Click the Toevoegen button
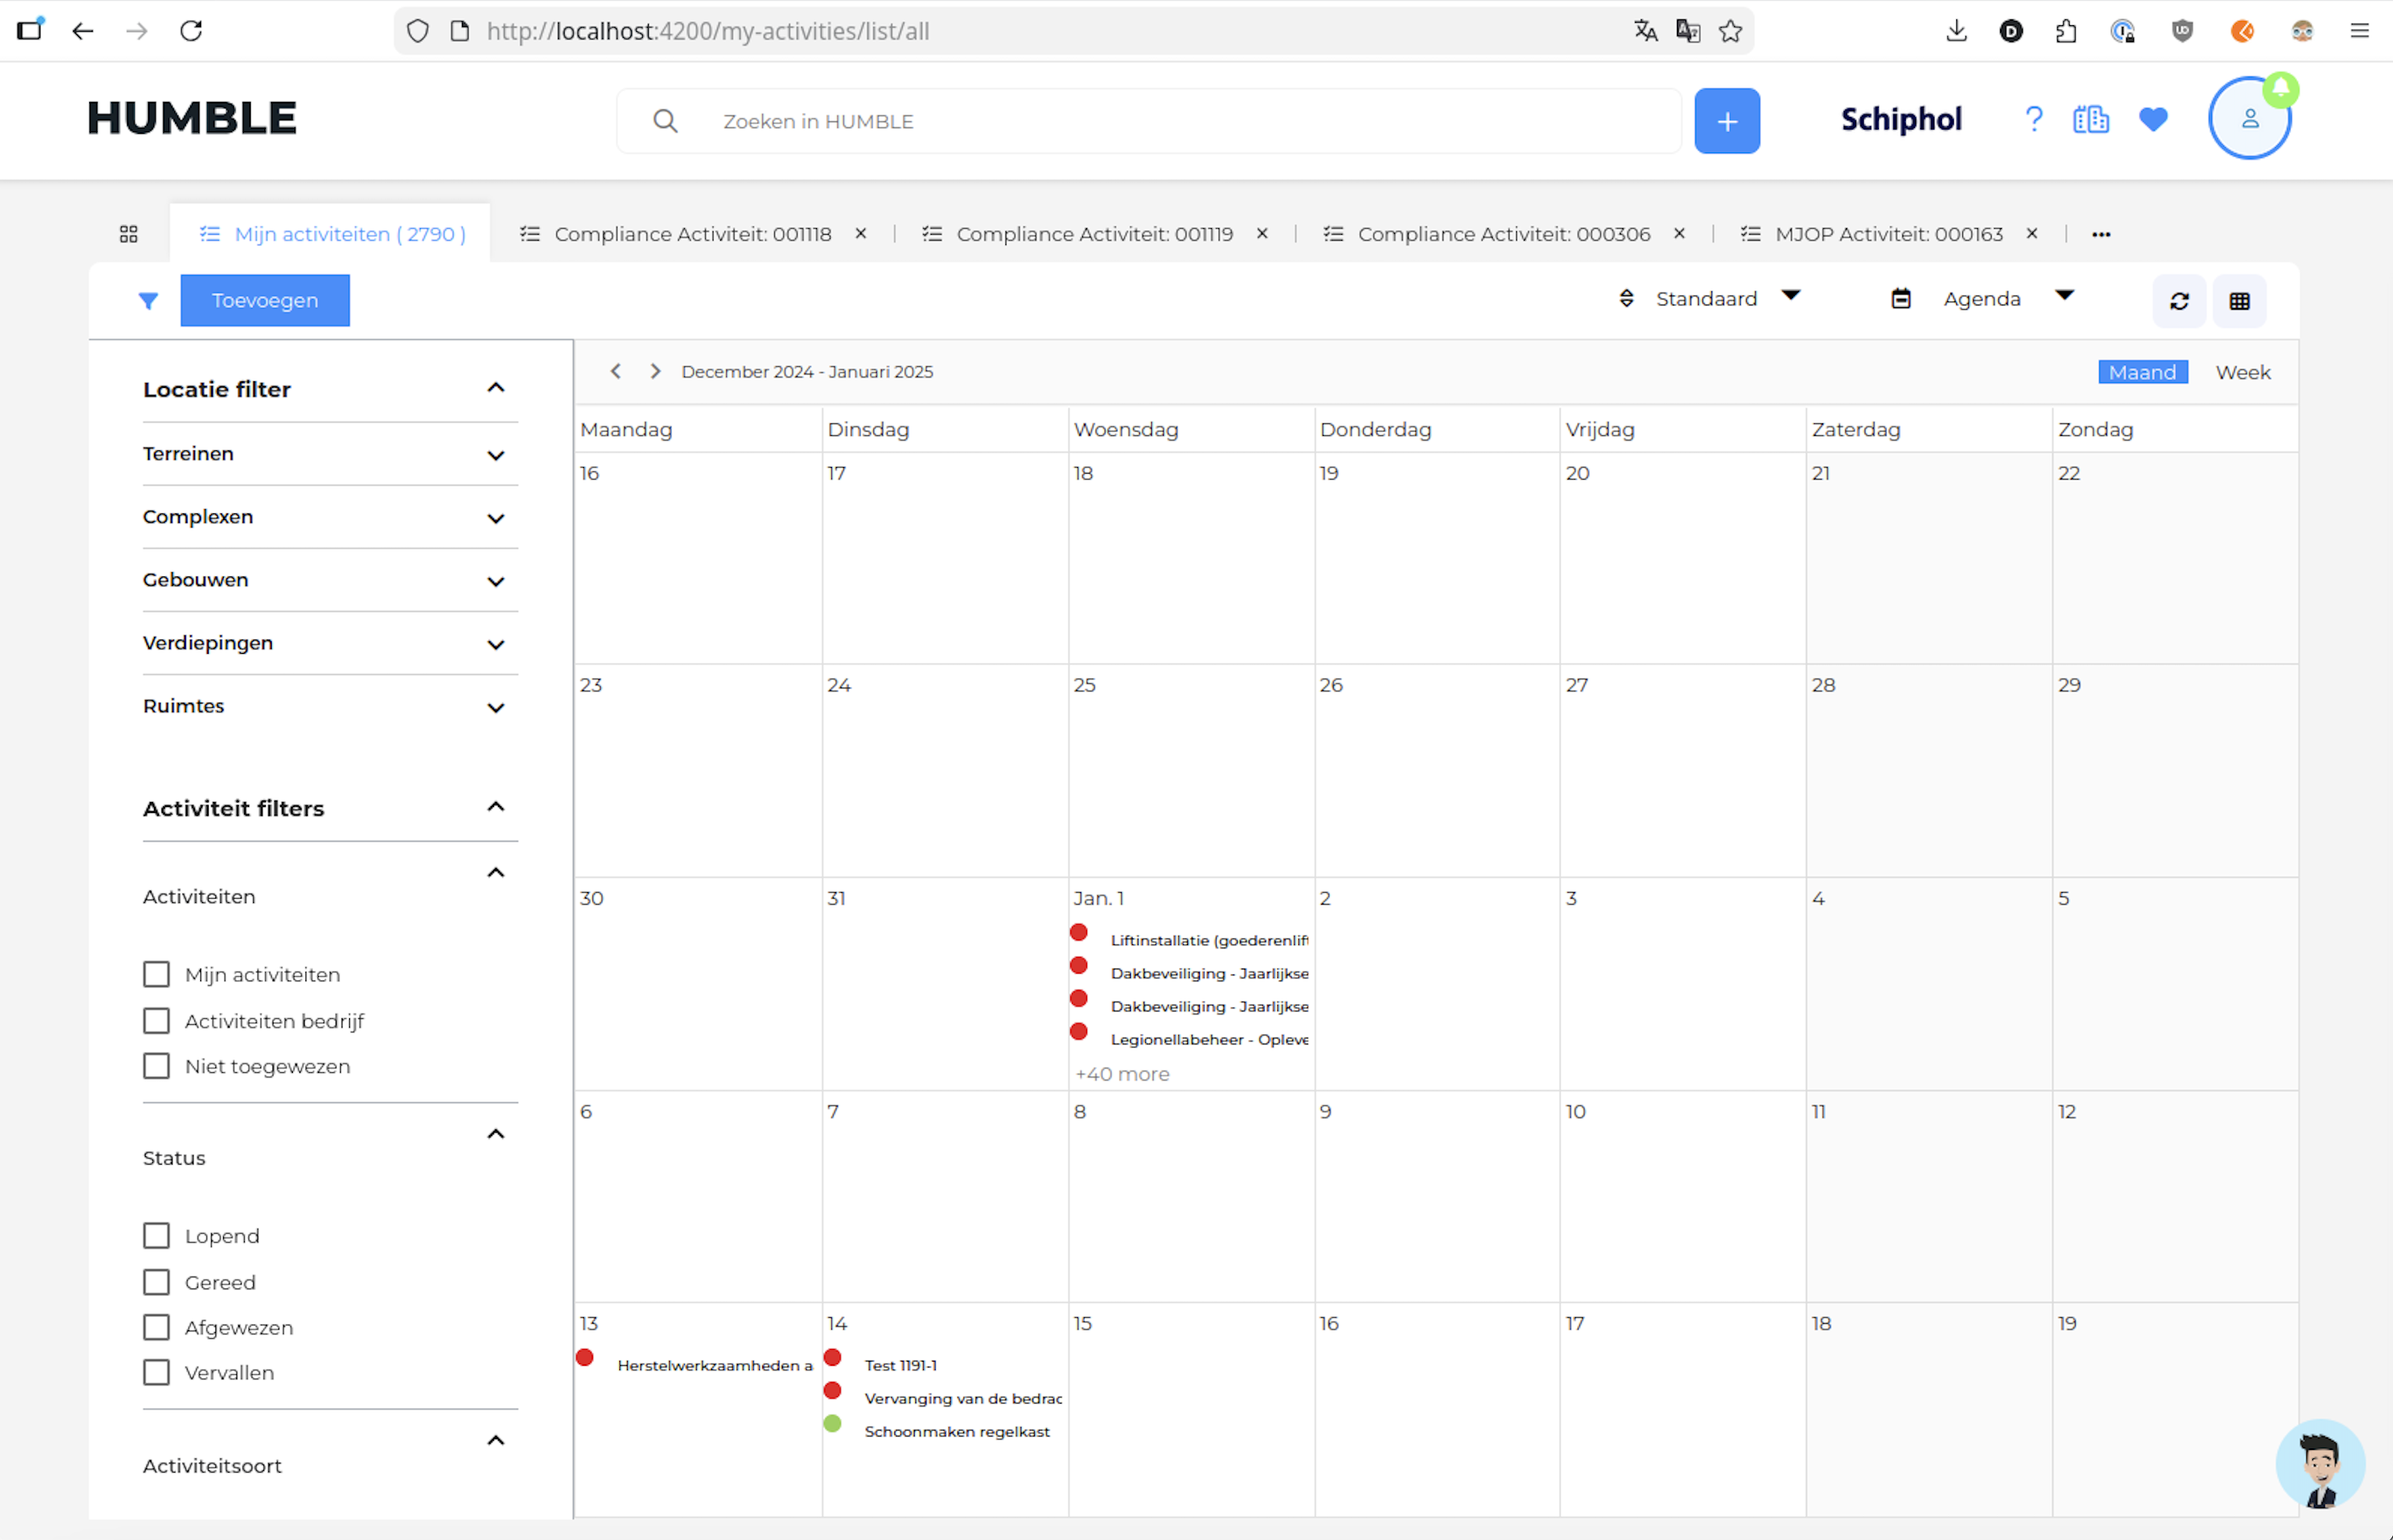 coord(265,300)
